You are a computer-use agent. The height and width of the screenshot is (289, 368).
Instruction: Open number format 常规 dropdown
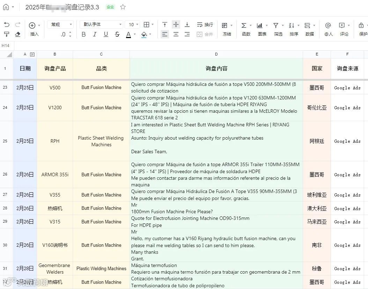[60, 24]
